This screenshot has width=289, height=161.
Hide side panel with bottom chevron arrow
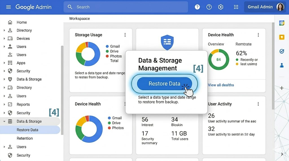pyautogui.click(x=282, y=154)
